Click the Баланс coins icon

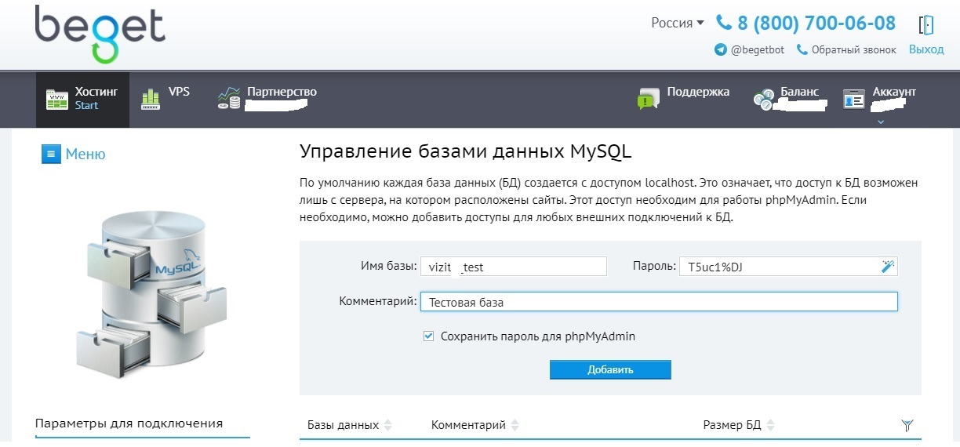[x=763, y=100]
